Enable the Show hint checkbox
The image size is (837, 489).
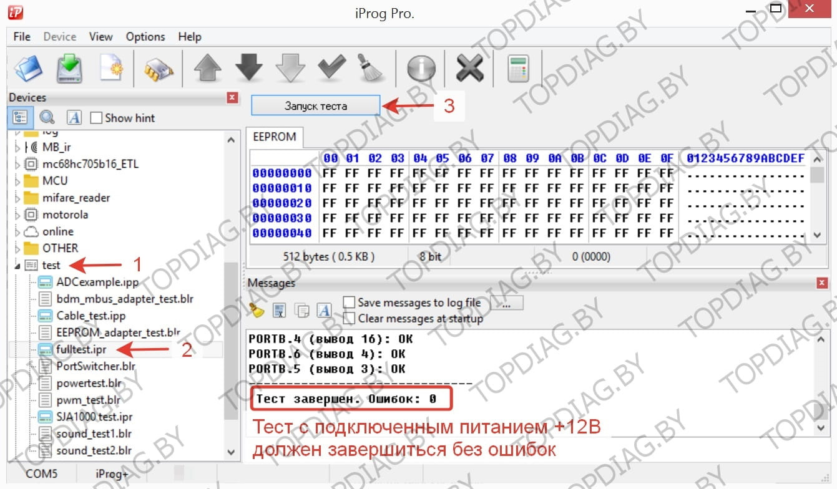(x=96, y=118)
